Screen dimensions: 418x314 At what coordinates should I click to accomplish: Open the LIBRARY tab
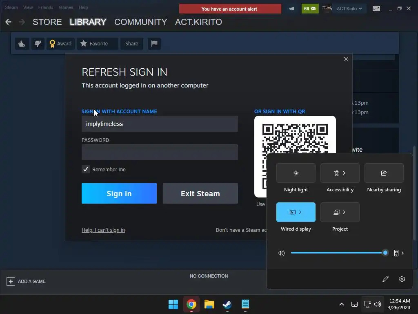coord(88,22)
